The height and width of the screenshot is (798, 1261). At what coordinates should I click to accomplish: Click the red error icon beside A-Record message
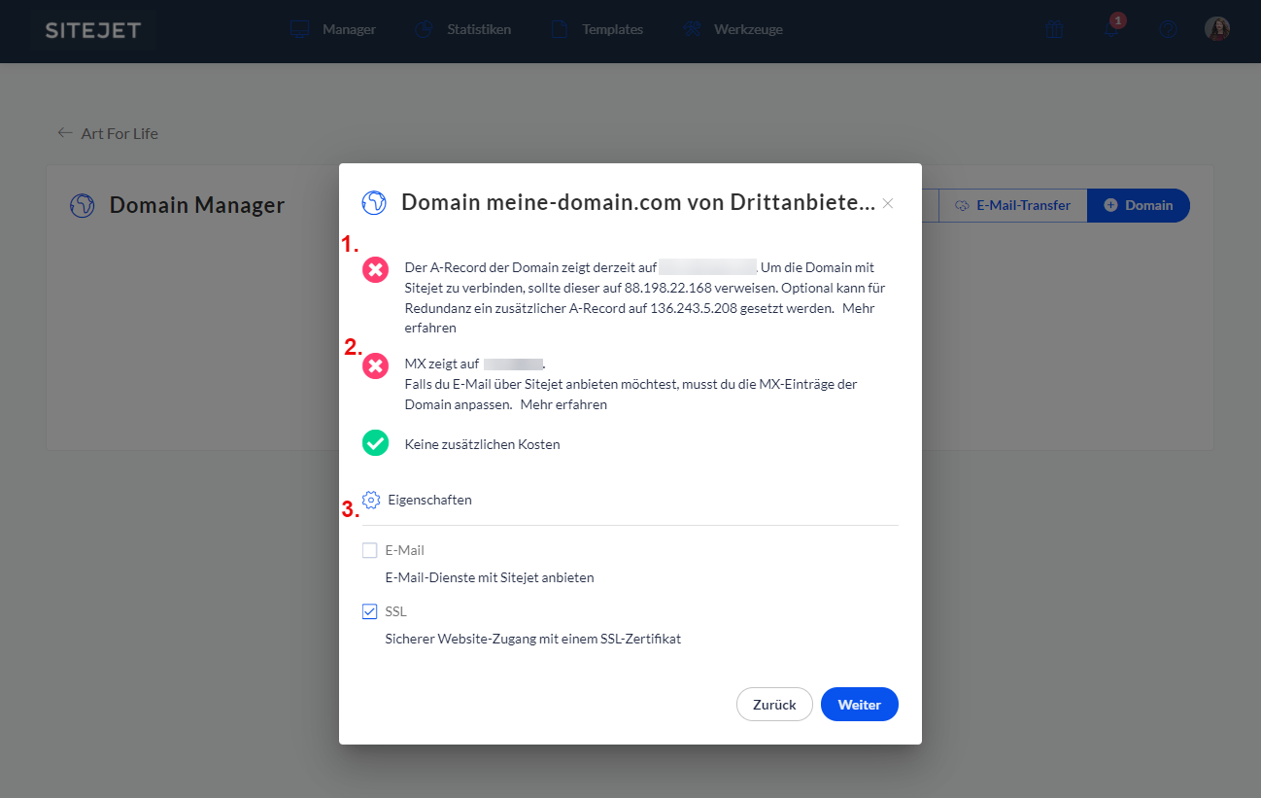click(x=375, y=269)
